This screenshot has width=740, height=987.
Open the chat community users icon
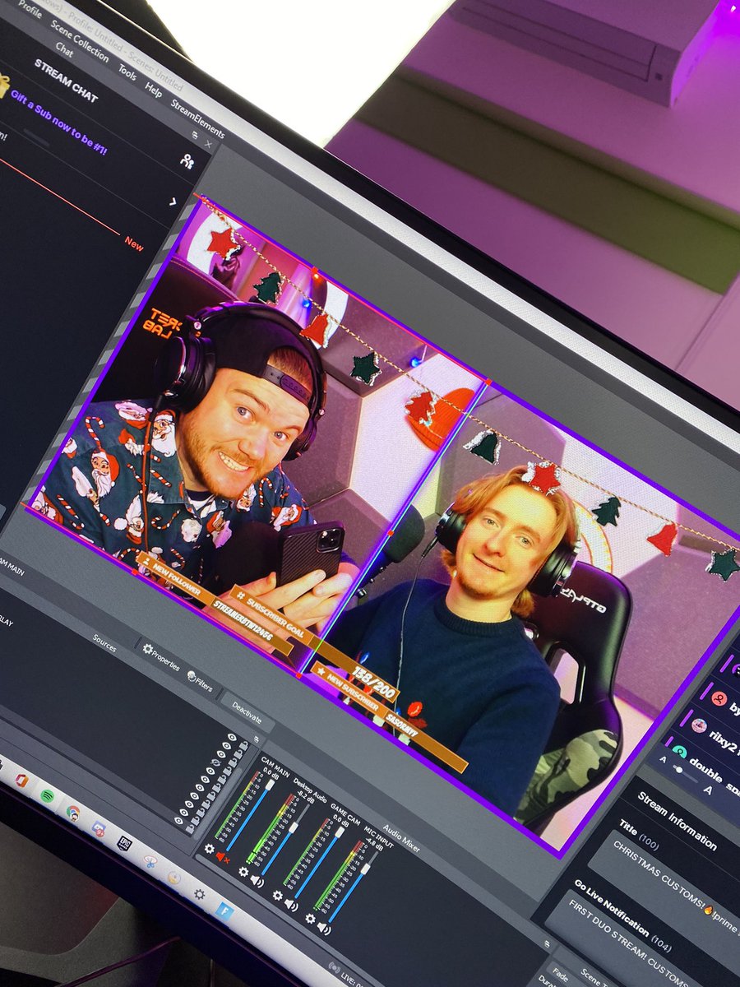[187, 161]
